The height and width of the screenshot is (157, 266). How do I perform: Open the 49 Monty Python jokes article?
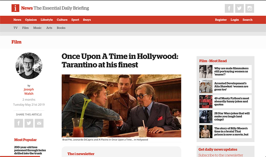click(232, 101)
